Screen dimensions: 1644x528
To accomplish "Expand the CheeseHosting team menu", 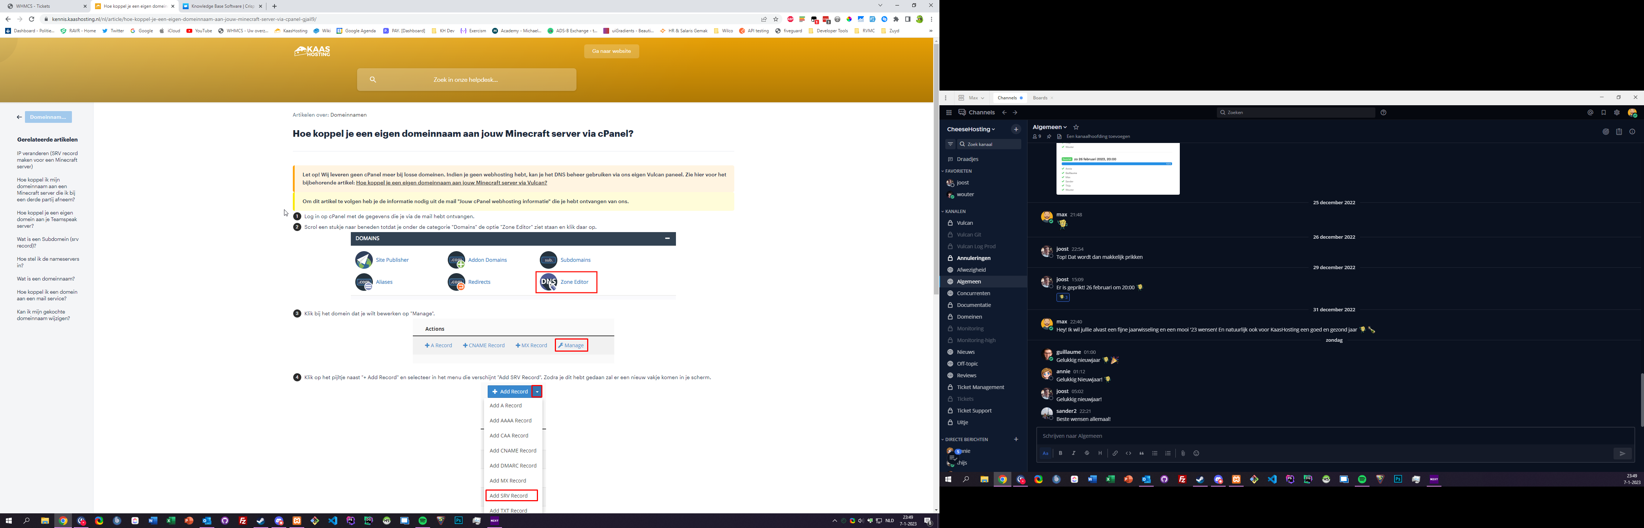I will point(971,129).
